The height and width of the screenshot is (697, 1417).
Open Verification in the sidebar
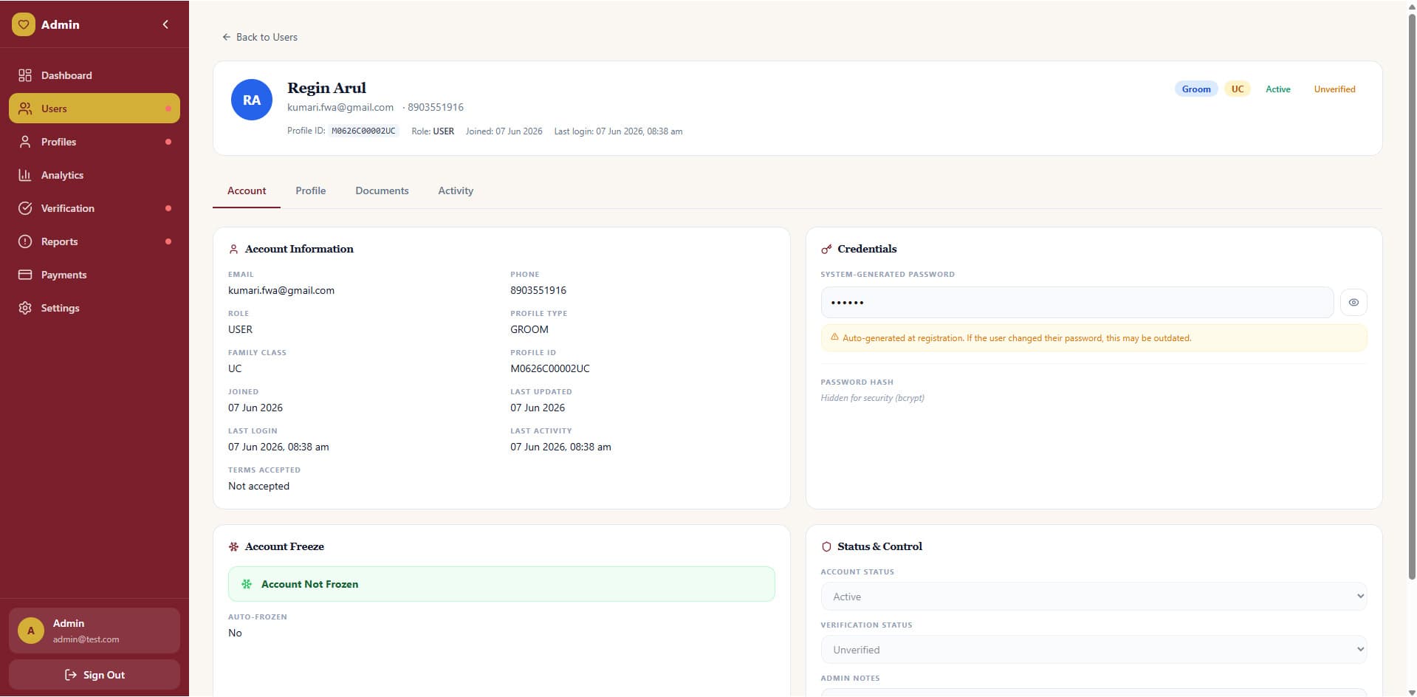(x=95, y=208)
